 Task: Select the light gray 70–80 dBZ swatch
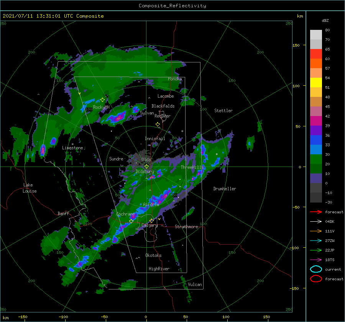[316, 35]
